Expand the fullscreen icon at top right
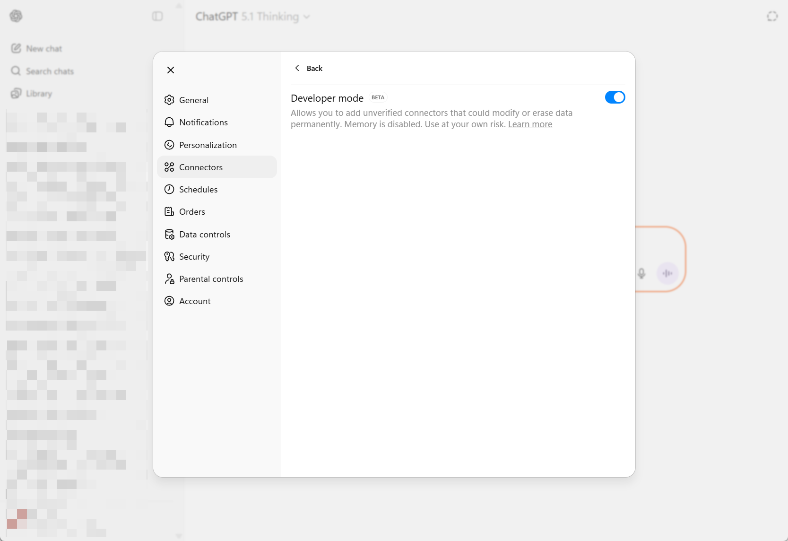Image resolution: width=788 pixels, height=541 pixels. 772,16
